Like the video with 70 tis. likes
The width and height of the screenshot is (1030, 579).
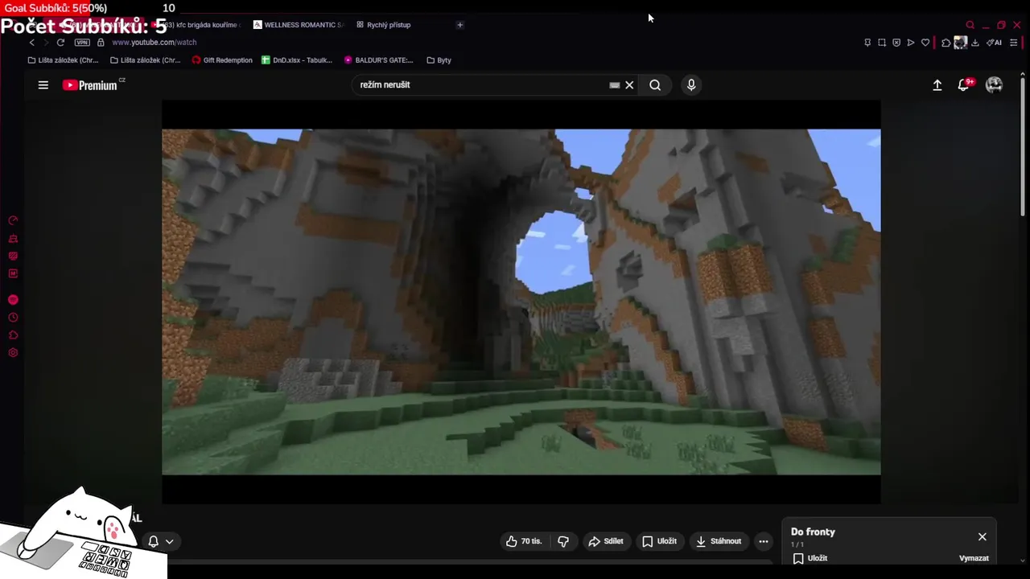point(524,541)
